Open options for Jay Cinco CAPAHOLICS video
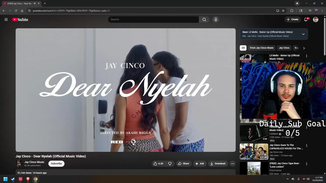Viewport: 326px width, 183px height. coord(307,146)
